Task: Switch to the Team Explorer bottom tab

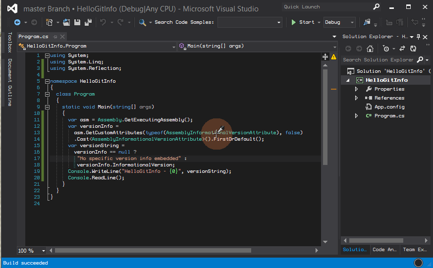Action: (415, 250)
